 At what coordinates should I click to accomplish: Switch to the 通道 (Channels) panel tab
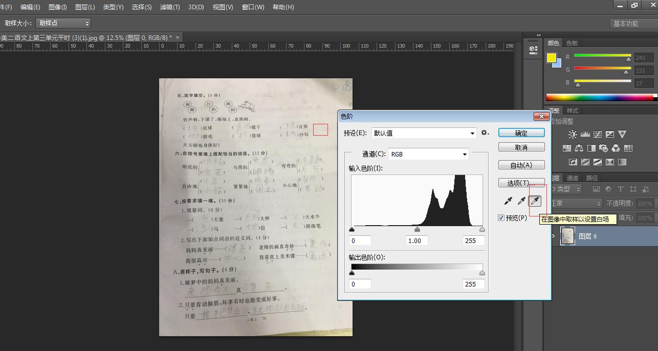(573, 178)
